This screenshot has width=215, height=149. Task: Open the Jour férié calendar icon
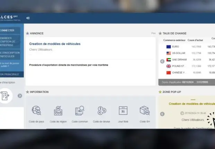(x=123, y=111)
